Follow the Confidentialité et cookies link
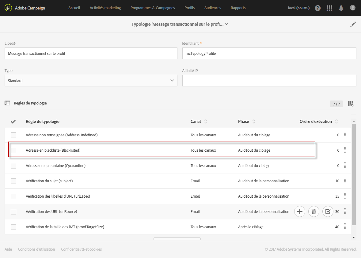 coord(81,249)
